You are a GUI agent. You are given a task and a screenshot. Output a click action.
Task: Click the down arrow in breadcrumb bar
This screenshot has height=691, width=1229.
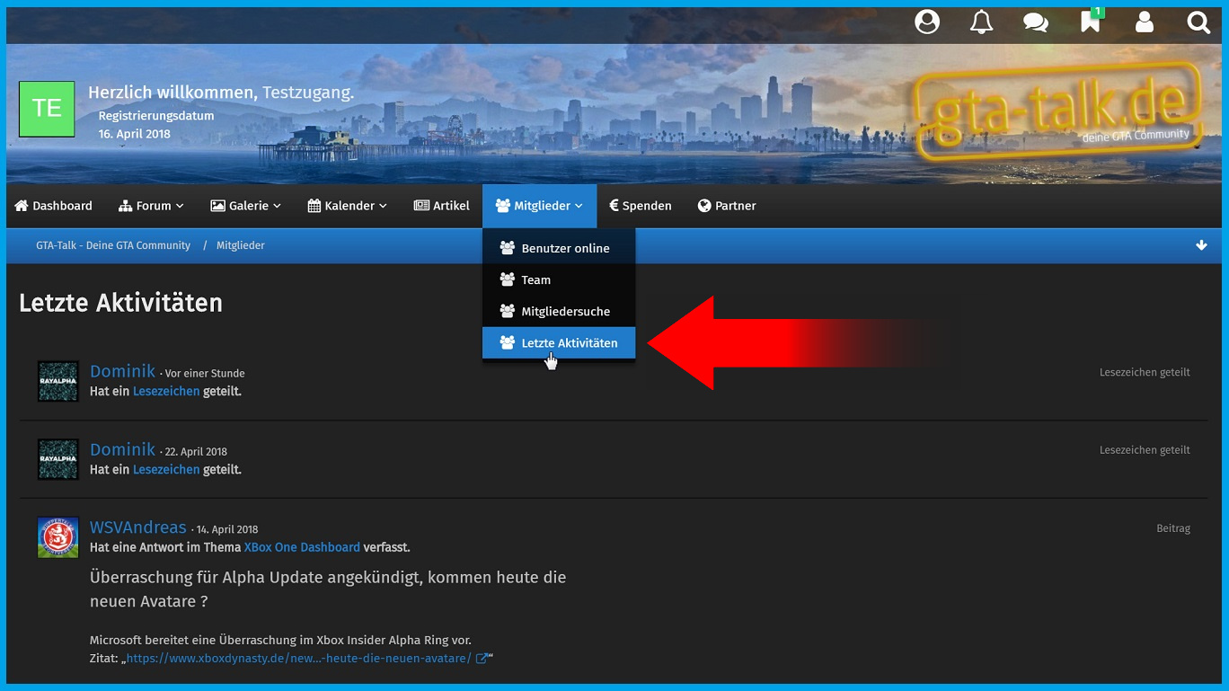click(1201, 245)
